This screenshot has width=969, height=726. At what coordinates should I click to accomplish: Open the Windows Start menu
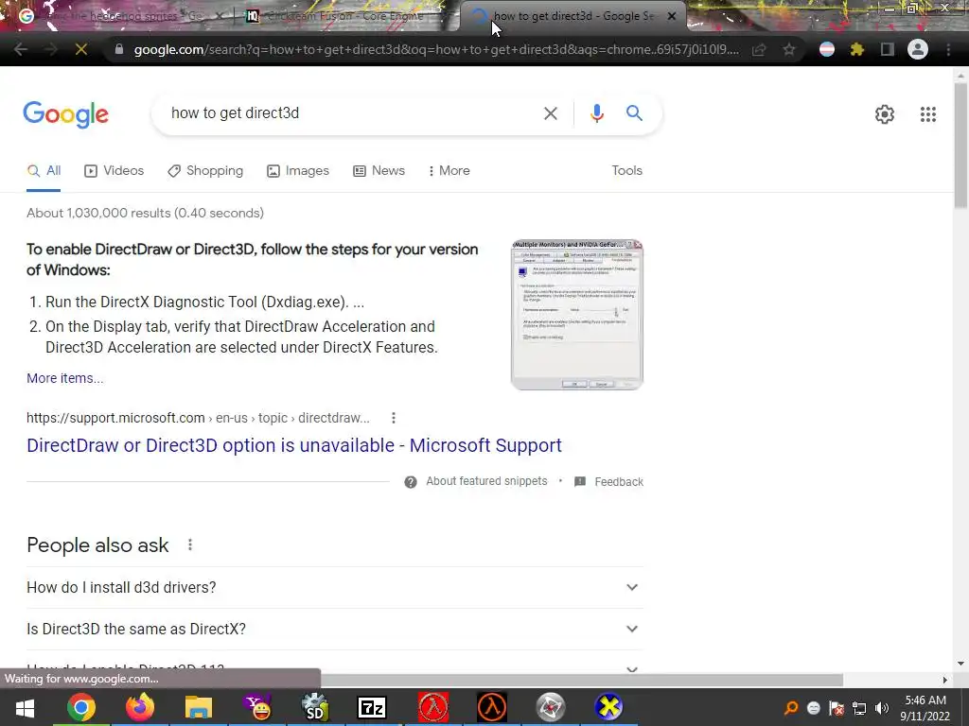coord(25,708)
